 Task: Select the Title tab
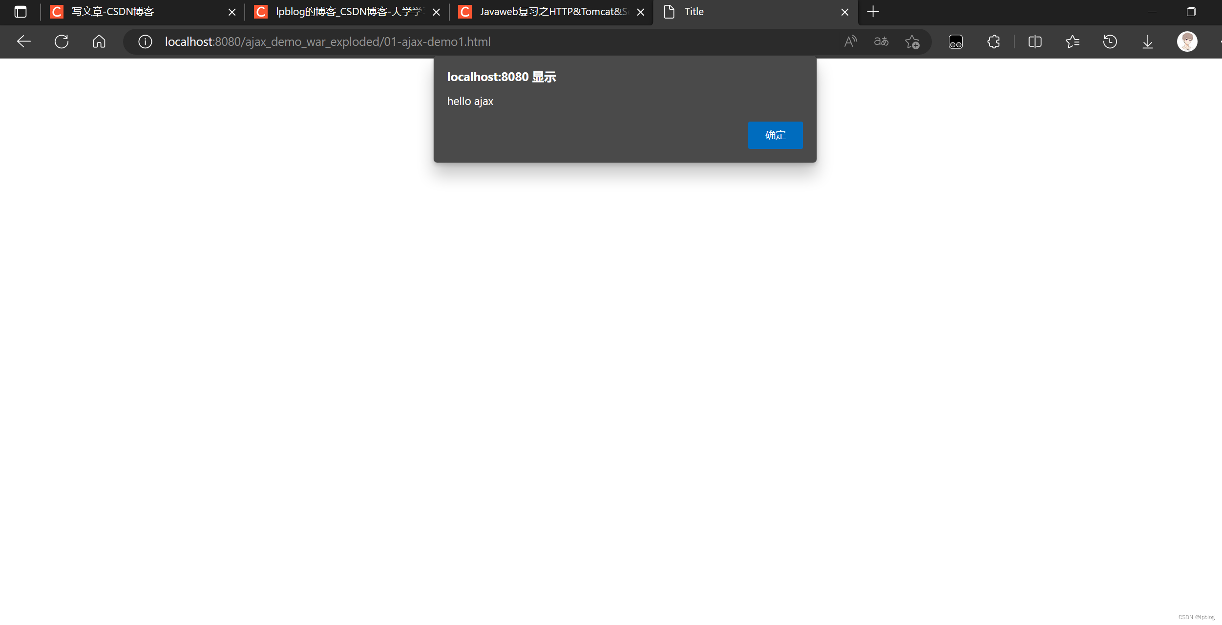tap(755, 12)
